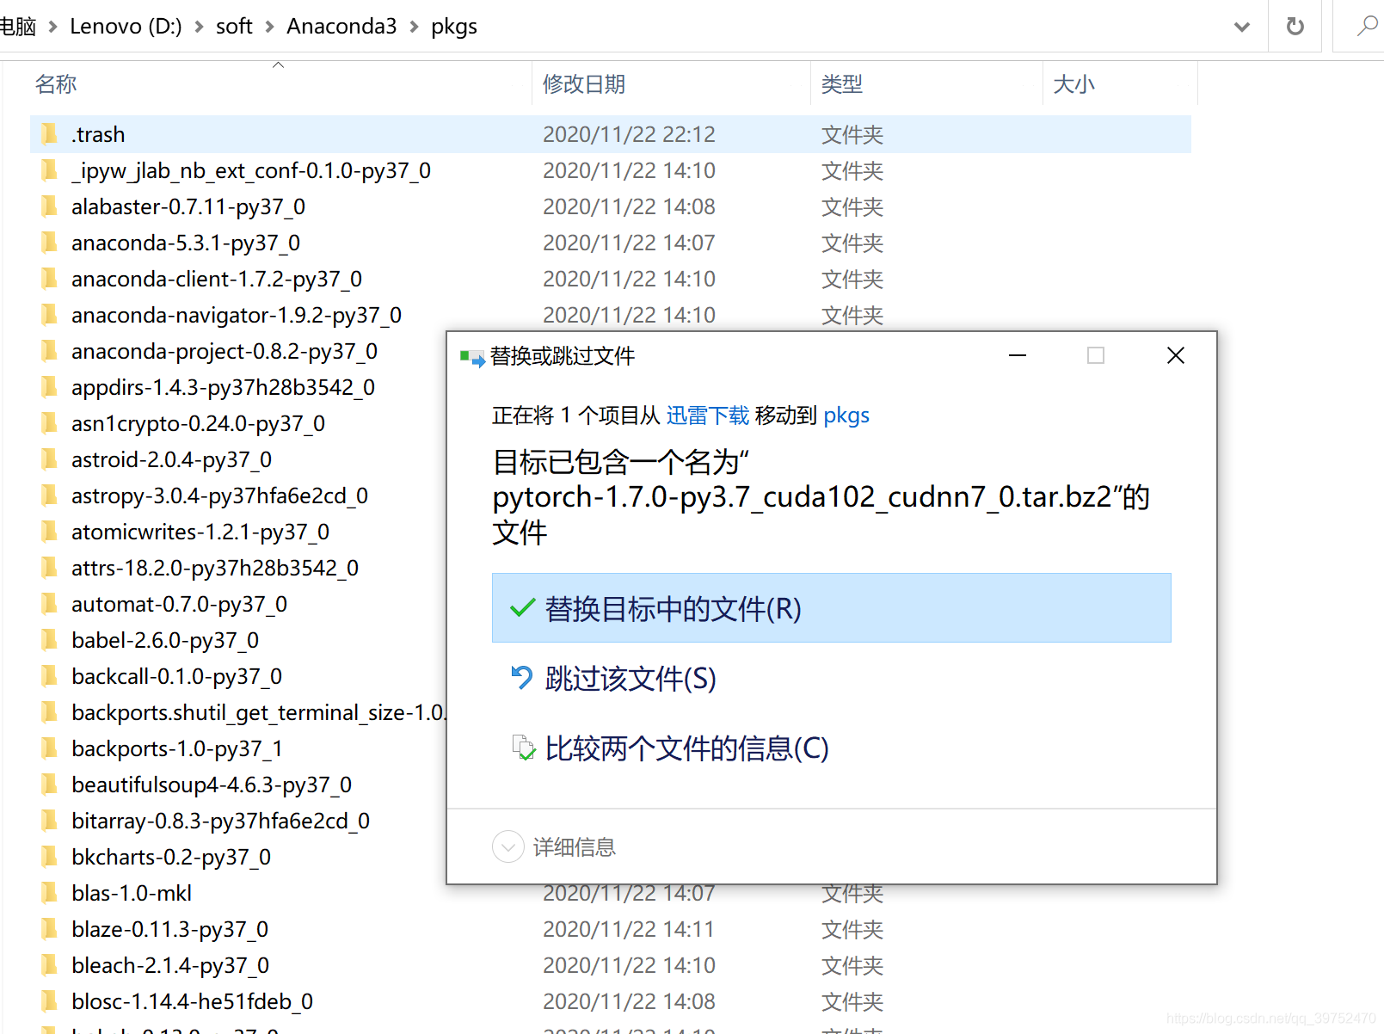Expand chevron between soft and Anaconda3

[269, 27]
